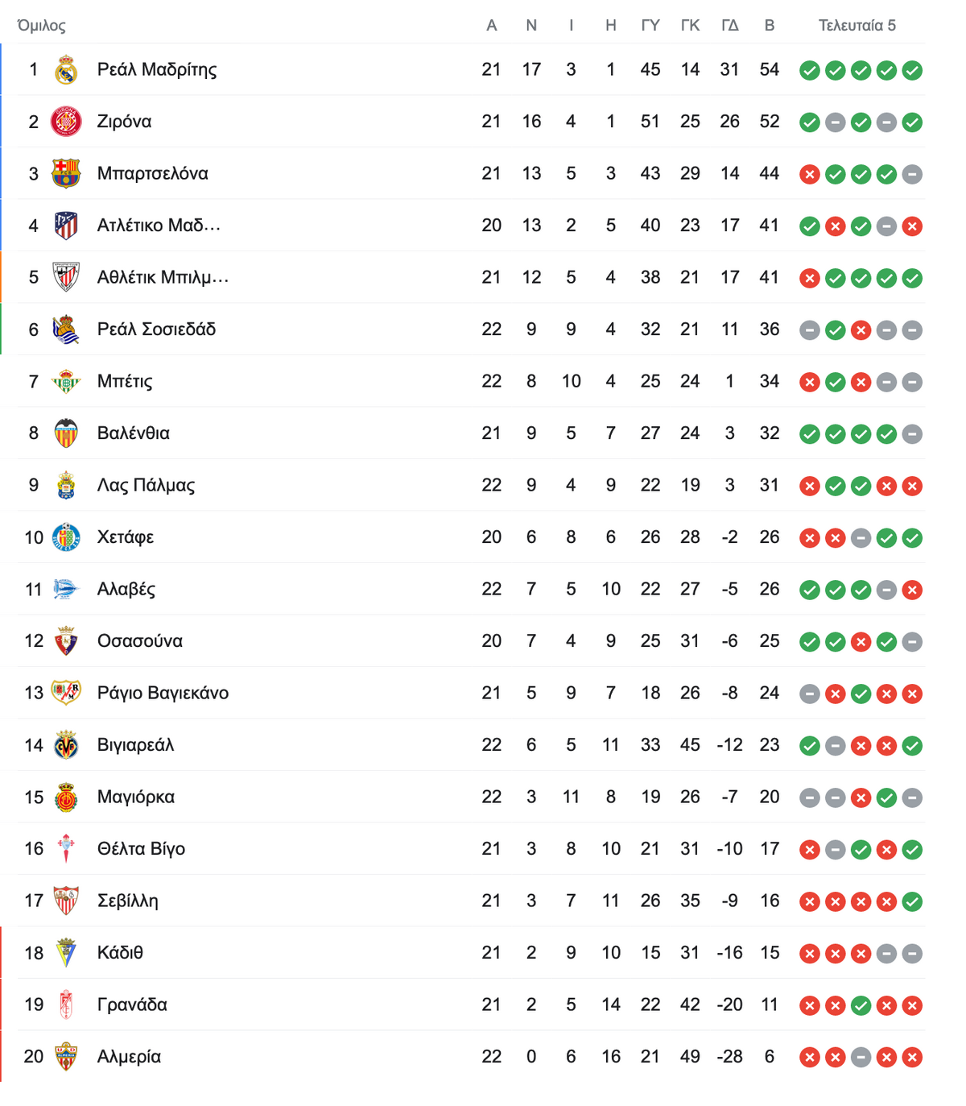
Task: Open the Λας Πάλμας team link
Action: click(146, 486)
